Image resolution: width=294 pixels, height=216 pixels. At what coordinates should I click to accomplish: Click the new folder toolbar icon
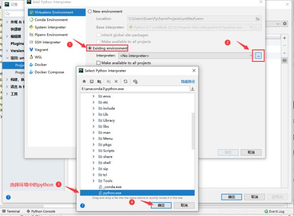[x=109, y=81]
